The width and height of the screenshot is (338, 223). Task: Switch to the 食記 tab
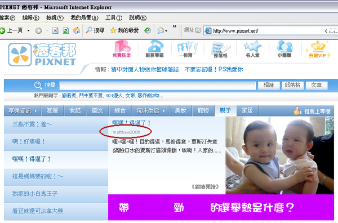click(75, 111)
